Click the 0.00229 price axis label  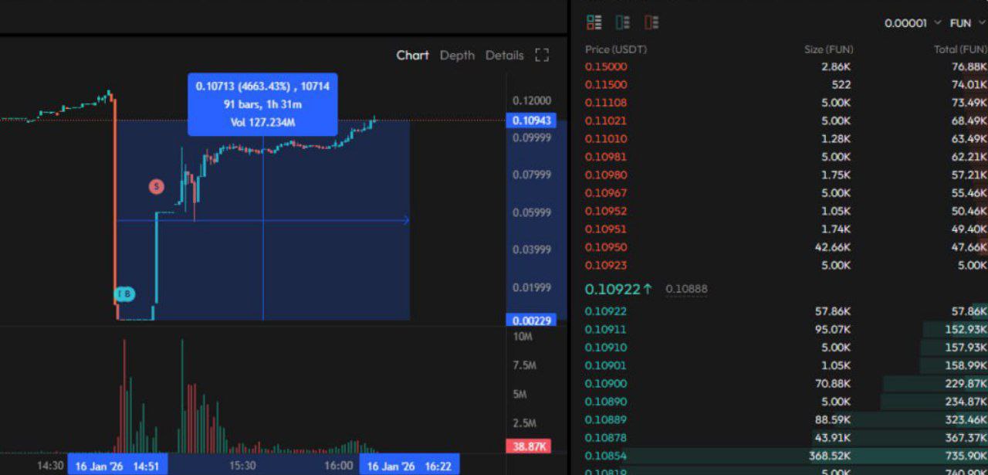530,320
